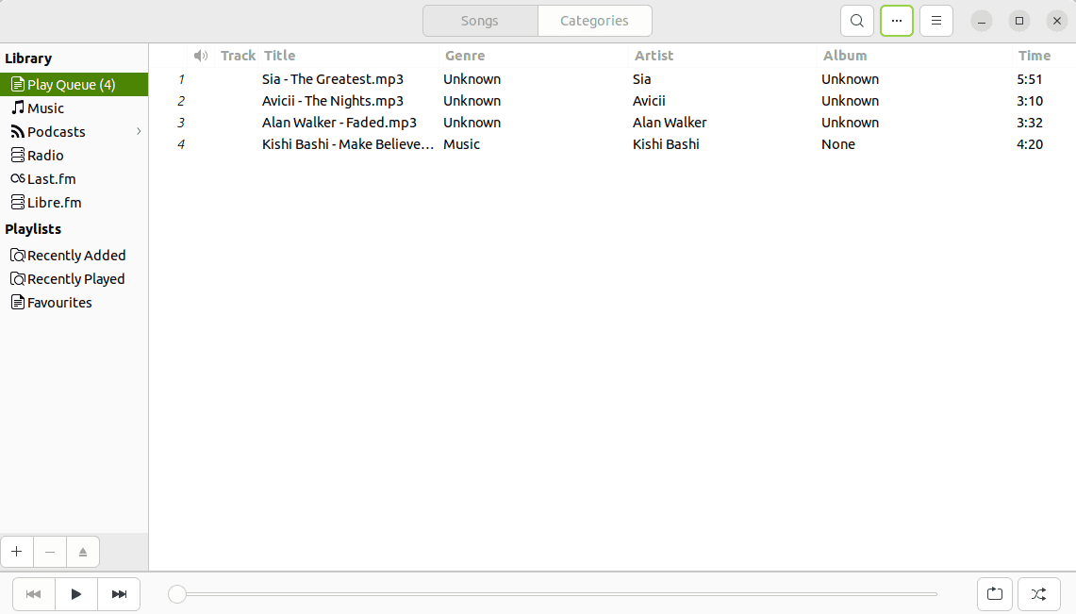Switch to the Songs tab

pyautogui.click(x=479, y=20)
